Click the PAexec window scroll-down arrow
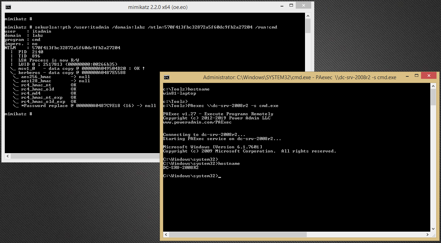441x243 pixels. coord(433,229)
